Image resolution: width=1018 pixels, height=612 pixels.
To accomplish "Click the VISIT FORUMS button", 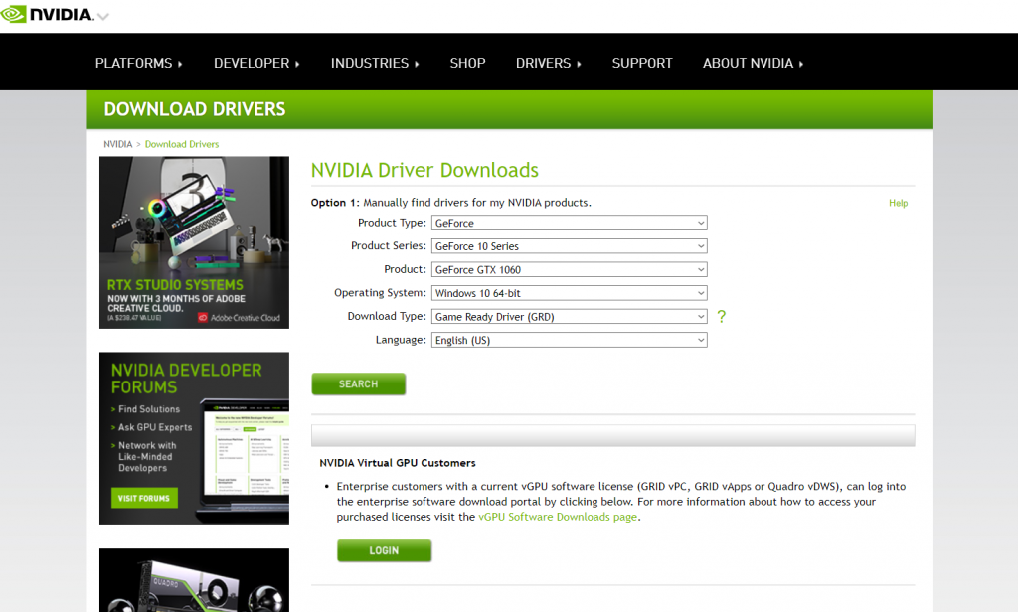I will 144,498.
